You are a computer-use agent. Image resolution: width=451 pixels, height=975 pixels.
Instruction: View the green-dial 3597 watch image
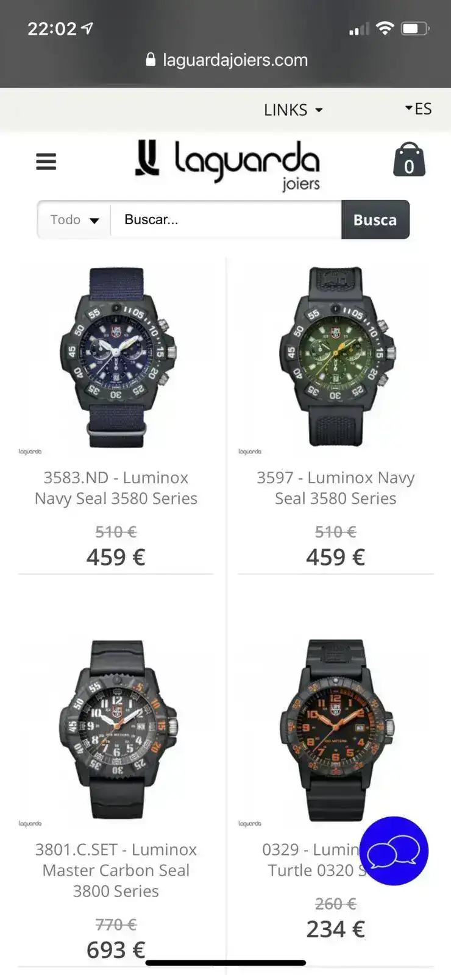(x=336, y=357)
